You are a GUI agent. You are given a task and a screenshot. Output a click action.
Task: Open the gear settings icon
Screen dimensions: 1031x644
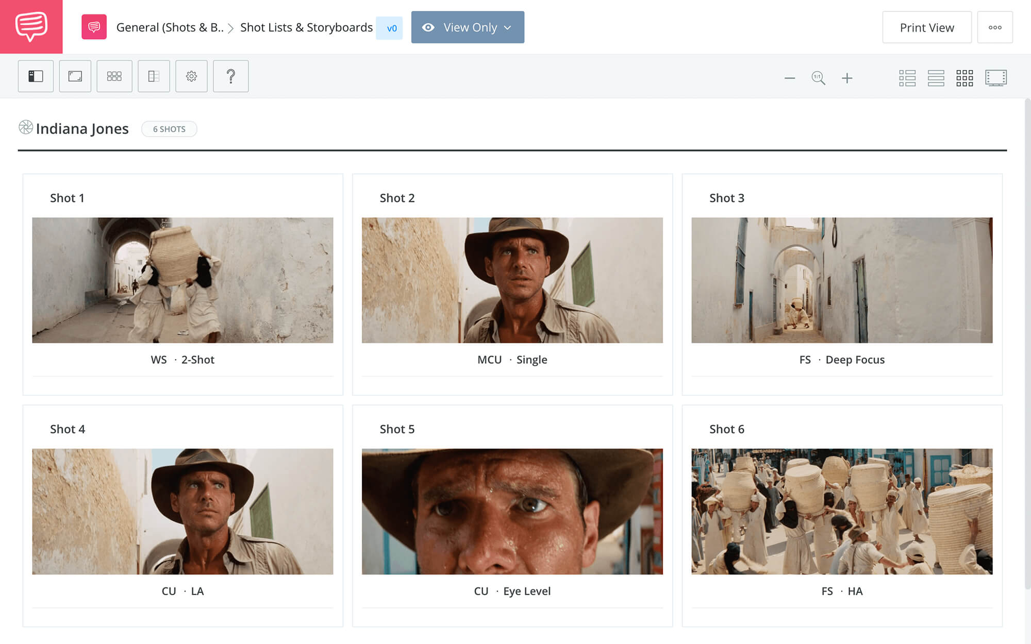click(191, 76)
